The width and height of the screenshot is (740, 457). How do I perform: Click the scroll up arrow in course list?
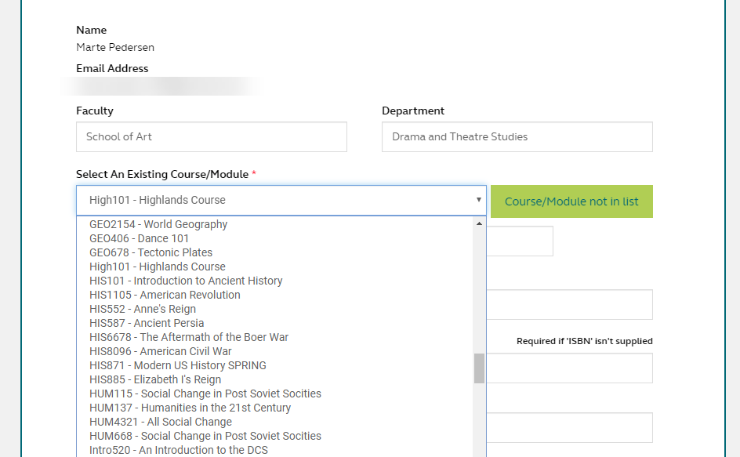click(479, 224)
